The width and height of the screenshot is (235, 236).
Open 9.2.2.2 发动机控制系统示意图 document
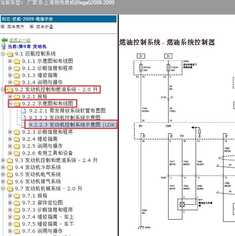[65, 118]
